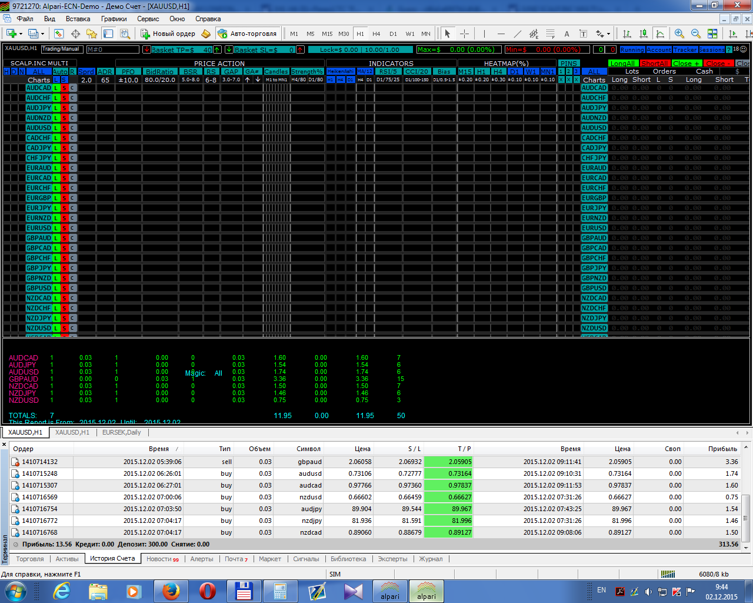
Task: Open the Strategy Tester icon
Action: click(x=125, y=34)
